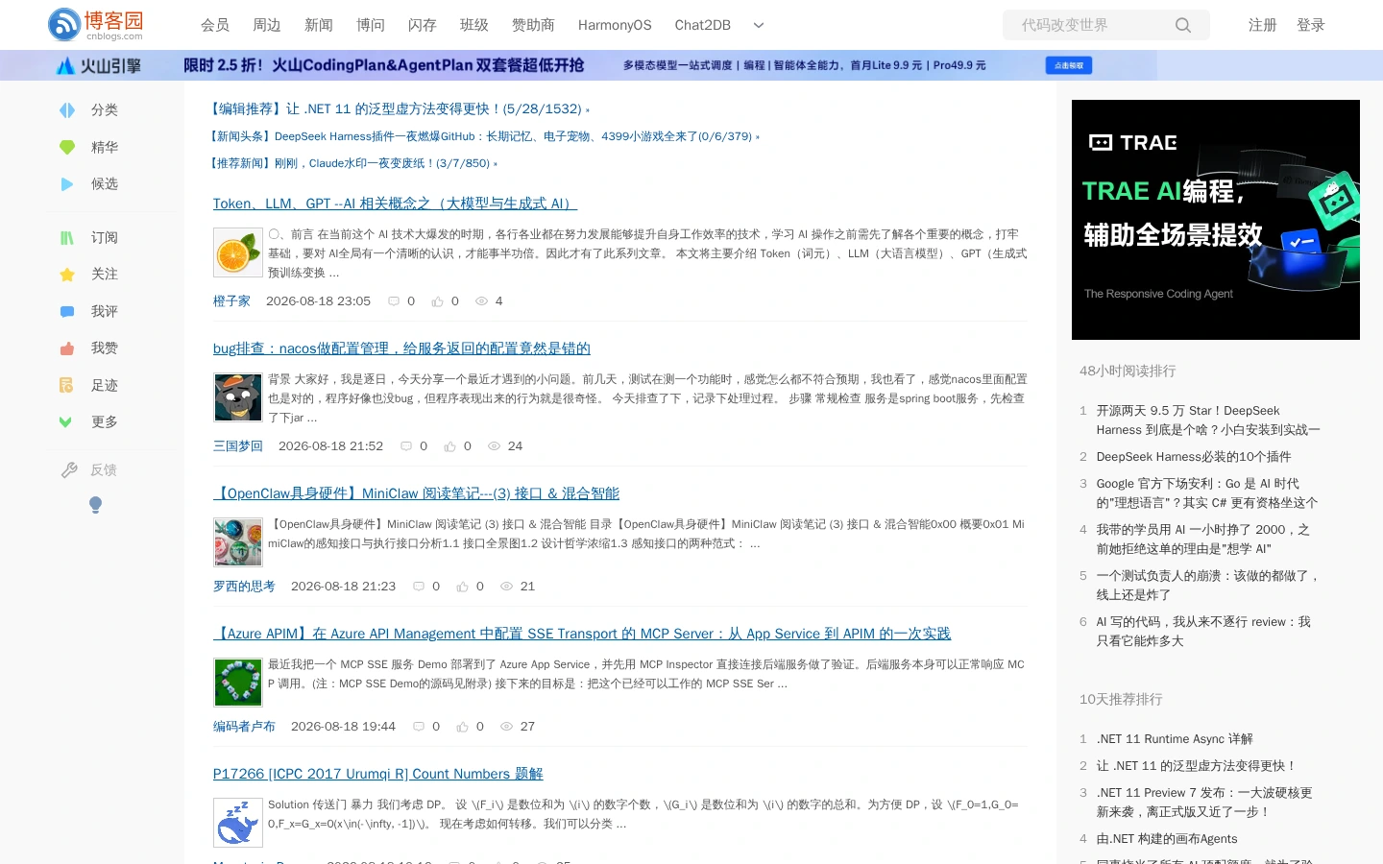Open 班级 in top navigation
Image resolution: width=1383 pixels, height=864 pixels.
[x=474, y=25]
